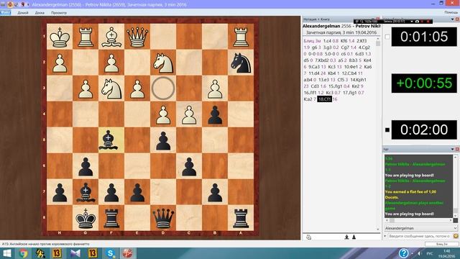
Task: Click the taskbar date and time
Action: (x=446, y=254)
